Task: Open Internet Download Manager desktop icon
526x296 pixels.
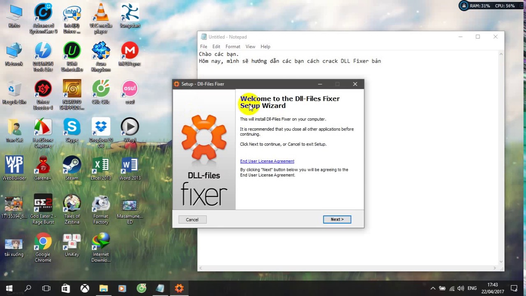Action: point(101,248)
